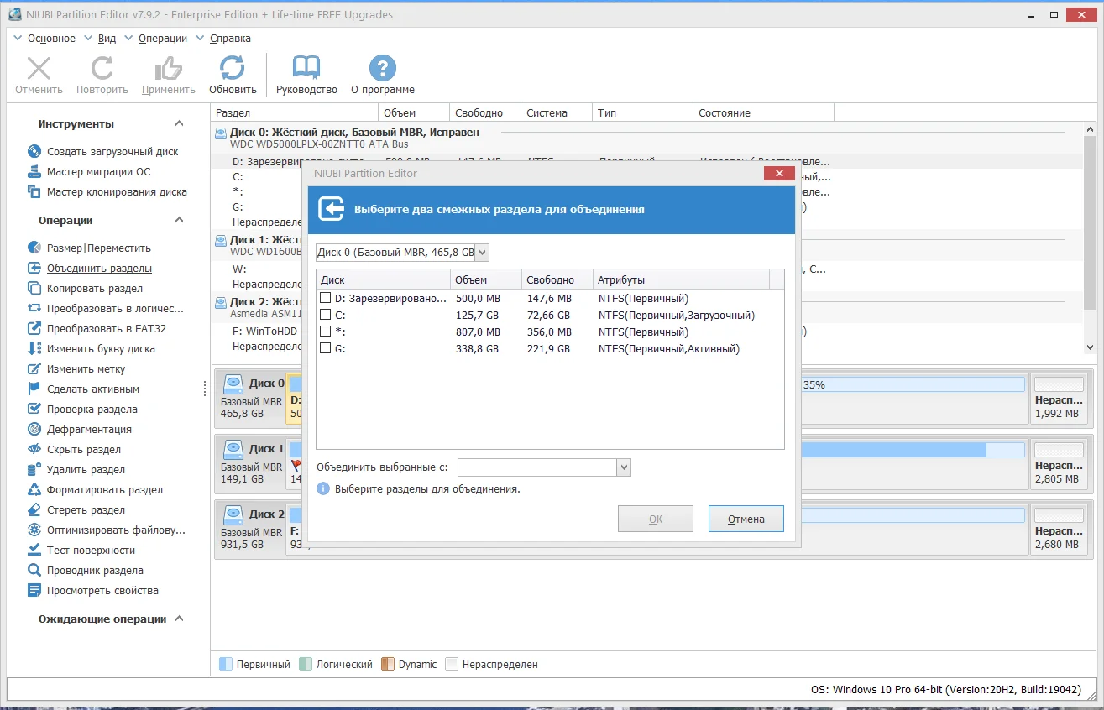The width and height of the screenshot is (1104, 710).
Task: Select Форматировать раздел operation
Action: (x=105, y=490)
